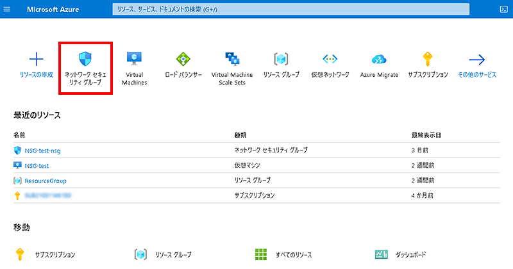The image size is (513, 269).
Task: Click the shield icon beside NSG-test-nsg
Action: click(17, 151)
